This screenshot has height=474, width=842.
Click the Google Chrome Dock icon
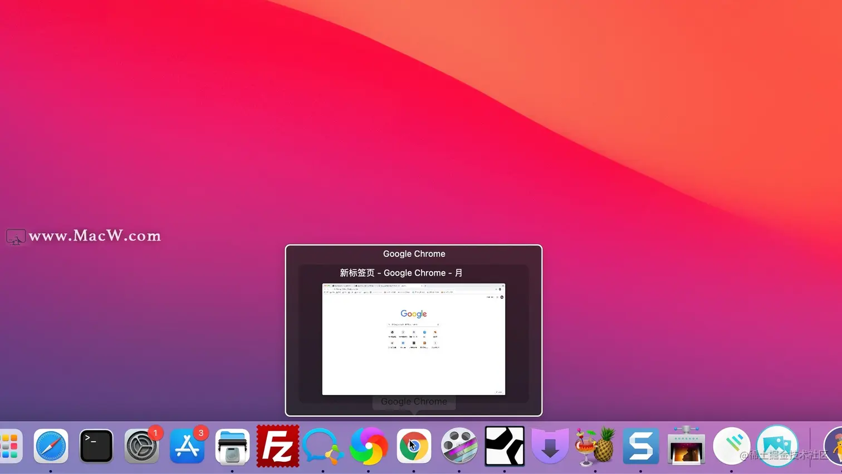point(414,446)
